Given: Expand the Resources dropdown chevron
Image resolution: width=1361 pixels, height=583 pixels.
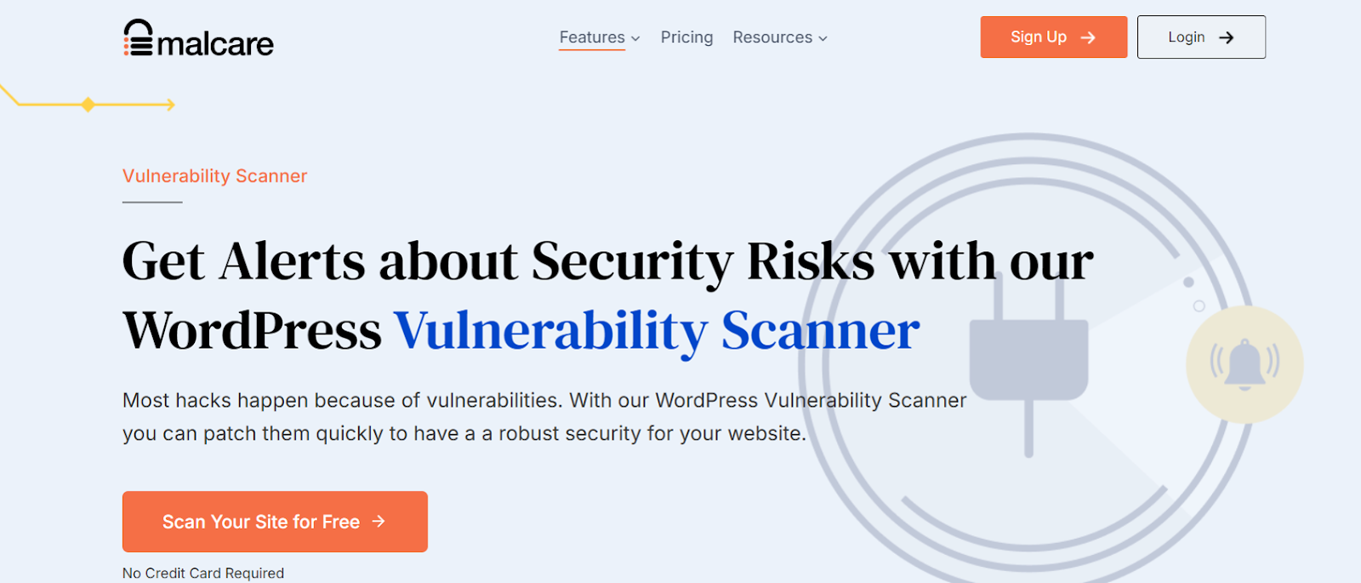Looking at the screenshot, I should (x=823, y=38).
